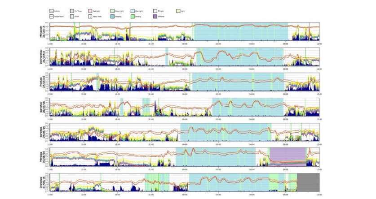Image resolution: width=376 pixels, height=199 pixels.
Task: Click Samstag's main night sleeping block
Action: [248, 107]
